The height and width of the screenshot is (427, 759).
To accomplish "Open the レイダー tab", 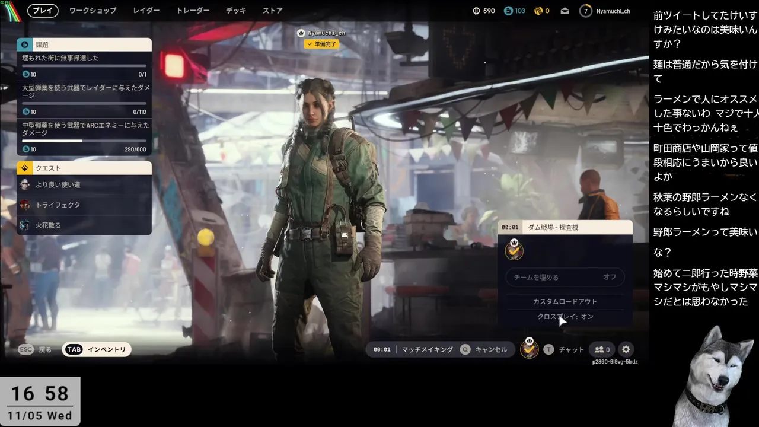I will tap(146, 11).
